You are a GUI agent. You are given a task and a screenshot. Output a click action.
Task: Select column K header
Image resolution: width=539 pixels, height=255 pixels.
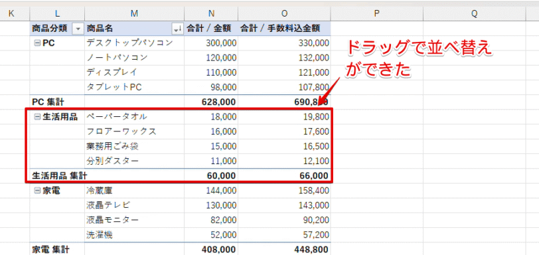coord(11,13)
